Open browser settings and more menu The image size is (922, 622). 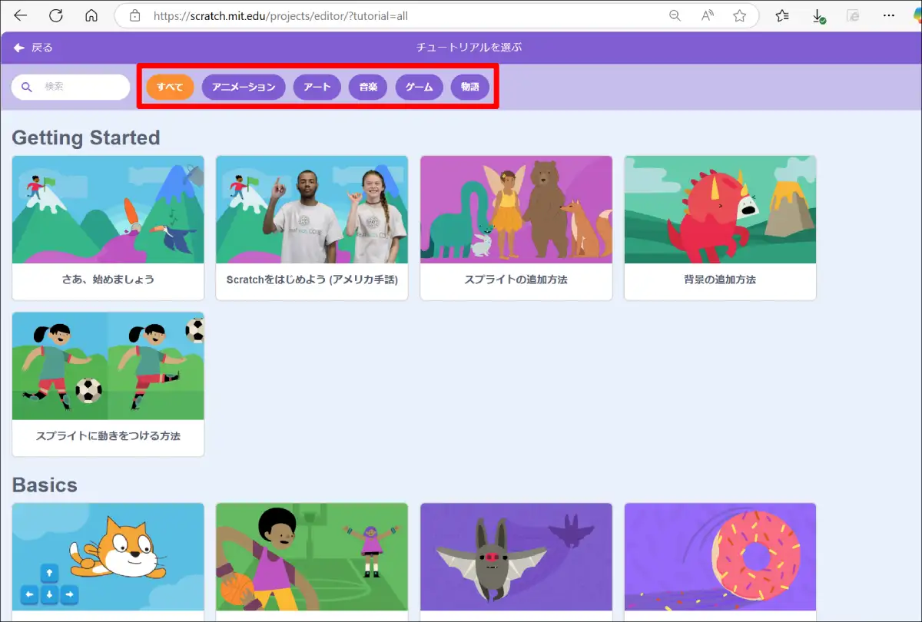(x=889, y=15)
